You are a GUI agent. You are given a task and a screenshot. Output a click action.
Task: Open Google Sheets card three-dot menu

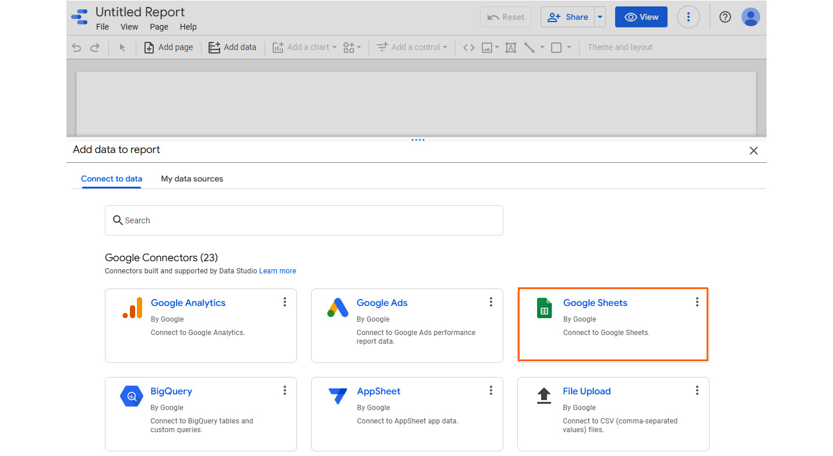click(x=697, y=302)
